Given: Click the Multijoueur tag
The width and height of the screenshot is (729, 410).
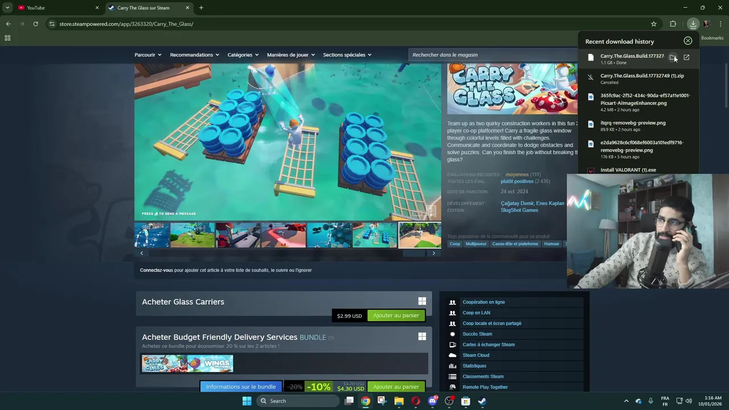Looking at the screenshot, I should [x=476, y=244].
